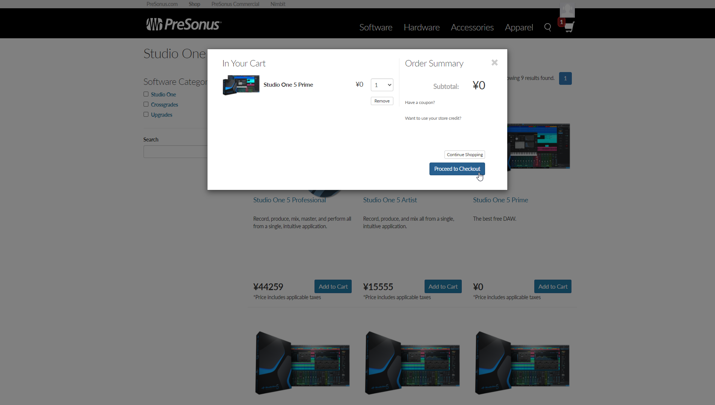Open the Software menu
This screenshot has height=405, width=715.
click(x=376, y=27)
